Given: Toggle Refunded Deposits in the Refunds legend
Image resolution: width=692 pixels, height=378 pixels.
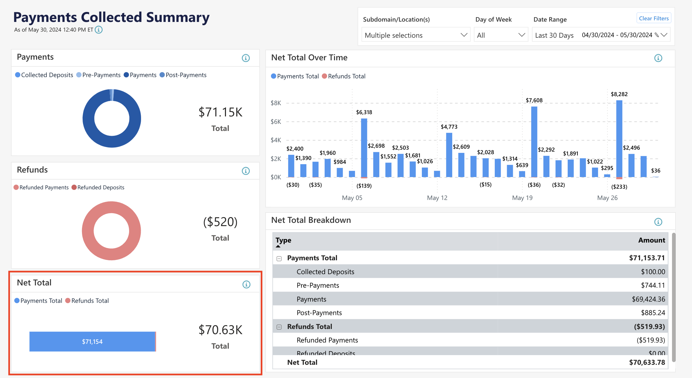Looking at the screenshot, I should coord(98,187).
